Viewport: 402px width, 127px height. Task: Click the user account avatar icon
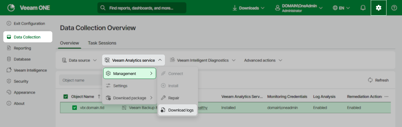277,8
